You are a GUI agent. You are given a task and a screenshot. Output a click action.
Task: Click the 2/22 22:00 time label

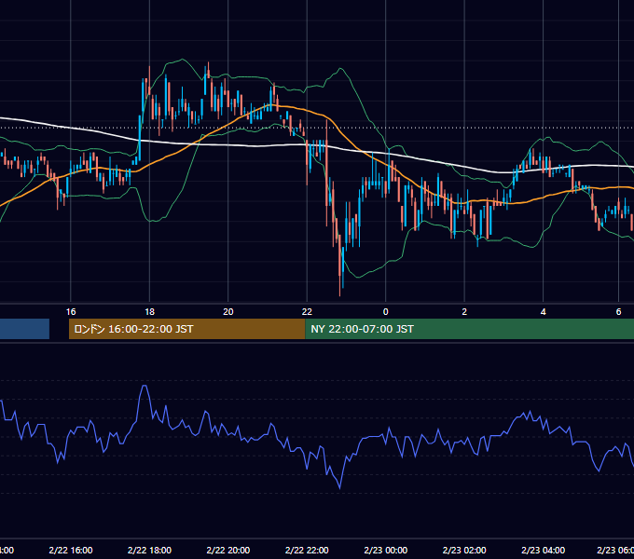pos(307,550)
